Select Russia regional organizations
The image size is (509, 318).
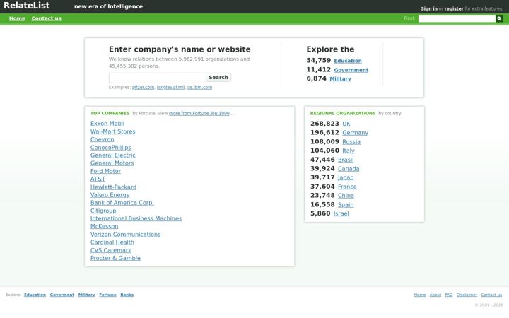[x=351, y=142]
